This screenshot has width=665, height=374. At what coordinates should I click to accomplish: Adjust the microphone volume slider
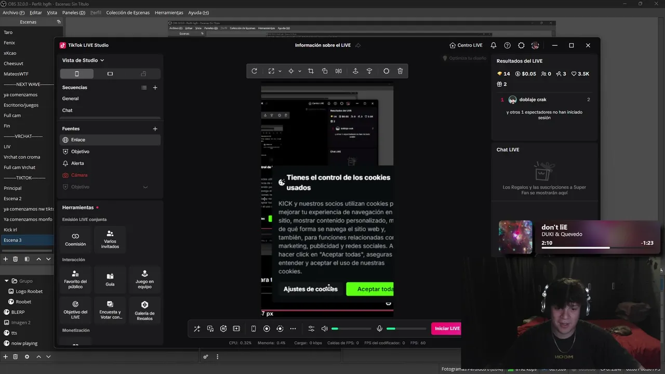[406, 328]
